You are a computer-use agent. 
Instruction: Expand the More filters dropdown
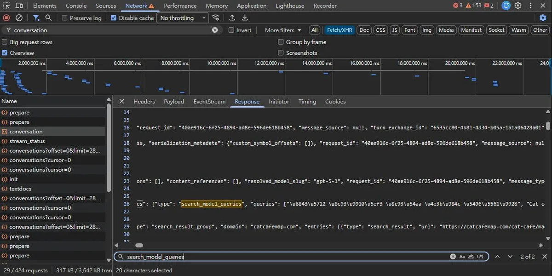click(283, 30)
